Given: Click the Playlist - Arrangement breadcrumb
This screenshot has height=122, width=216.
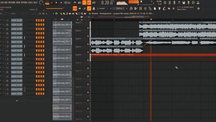Looking at the screenshot, I should pos(101,14).
